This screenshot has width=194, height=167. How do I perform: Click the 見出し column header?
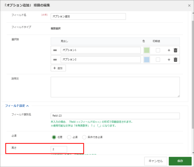tap(64, 41)
